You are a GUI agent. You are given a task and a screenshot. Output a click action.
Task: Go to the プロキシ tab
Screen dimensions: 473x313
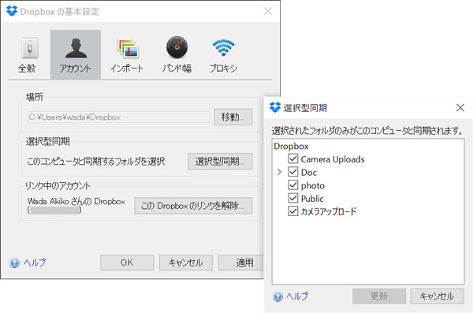point(223,54)
